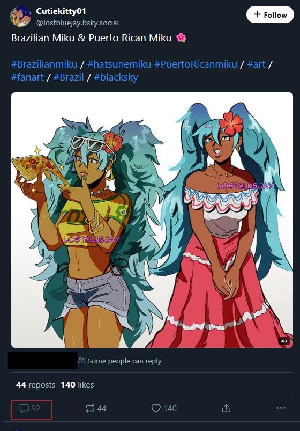Like the post with the heart icon
The height and width of the screenshot is (431, 300).
(156, 408)
